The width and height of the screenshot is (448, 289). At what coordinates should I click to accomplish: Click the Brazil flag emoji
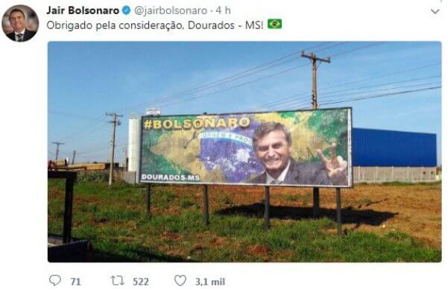(x=274, y=24)
